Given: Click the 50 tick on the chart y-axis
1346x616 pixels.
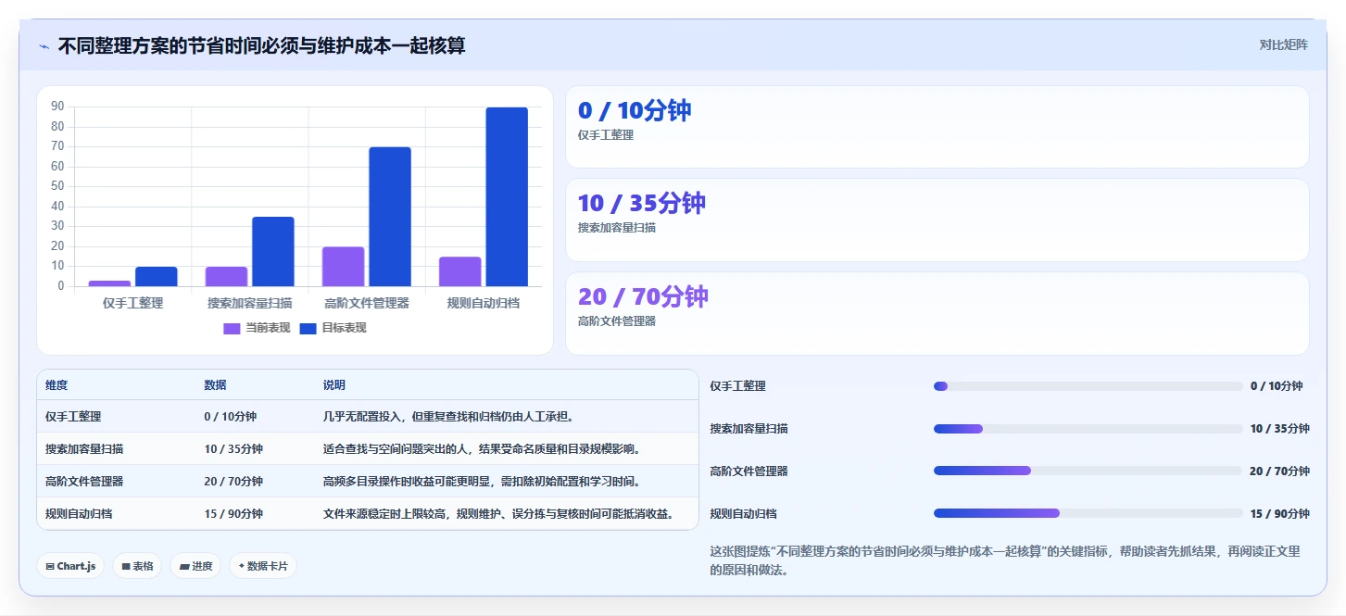Looking at the screenshot, I should tap(57, 186).
